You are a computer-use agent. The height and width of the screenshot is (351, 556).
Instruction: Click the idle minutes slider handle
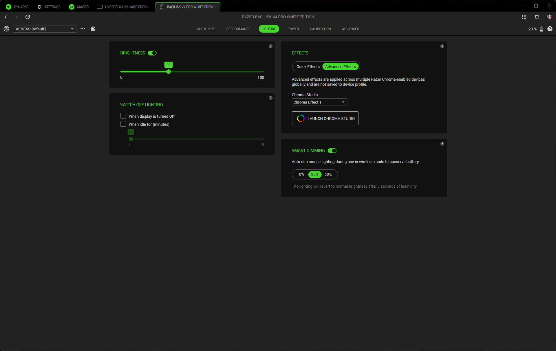[131, 139]
